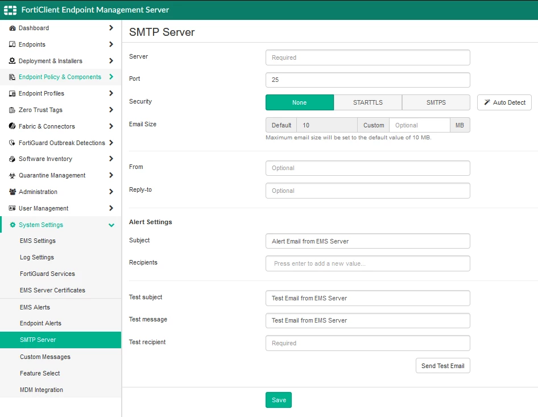
Task: Click the Fabric & Connectors icon
Action: 13,126
